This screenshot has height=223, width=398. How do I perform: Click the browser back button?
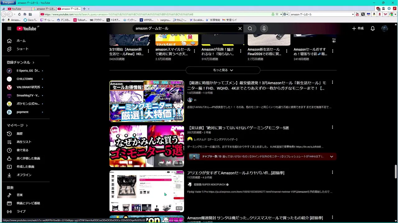4,14
